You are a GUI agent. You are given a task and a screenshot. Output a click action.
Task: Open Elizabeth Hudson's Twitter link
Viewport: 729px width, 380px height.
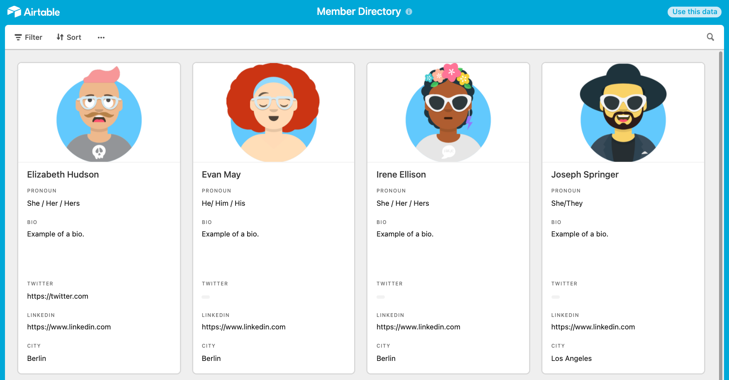pyautogui.click(x=58, y=296)
